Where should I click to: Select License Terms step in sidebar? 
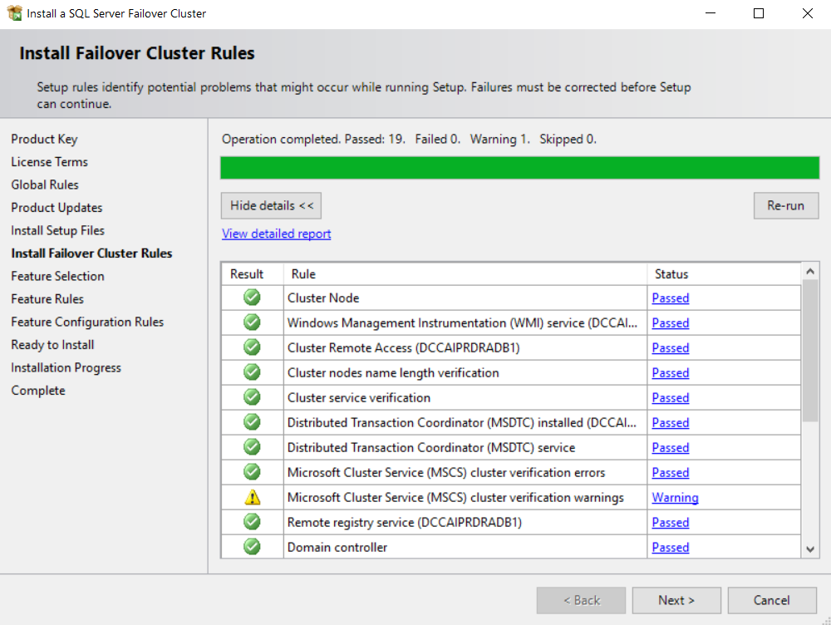click(50, 162)
